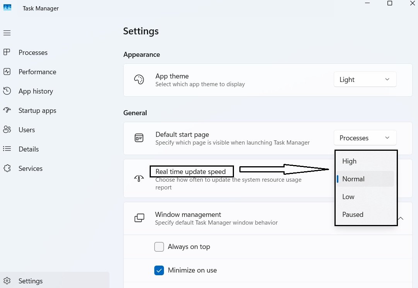Click the Details list icon
The image size is (418, 288).
click(7, 149)
